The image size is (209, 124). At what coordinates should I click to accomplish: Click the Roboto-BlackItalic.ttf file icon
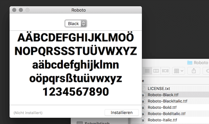click(144, 101)
